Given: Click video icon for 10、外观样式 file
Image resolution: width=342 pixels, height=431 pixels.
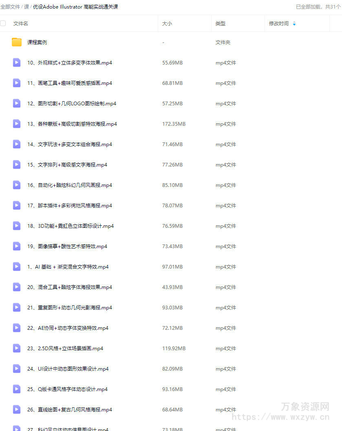Looking at the screenshot, I should point(17,63).
